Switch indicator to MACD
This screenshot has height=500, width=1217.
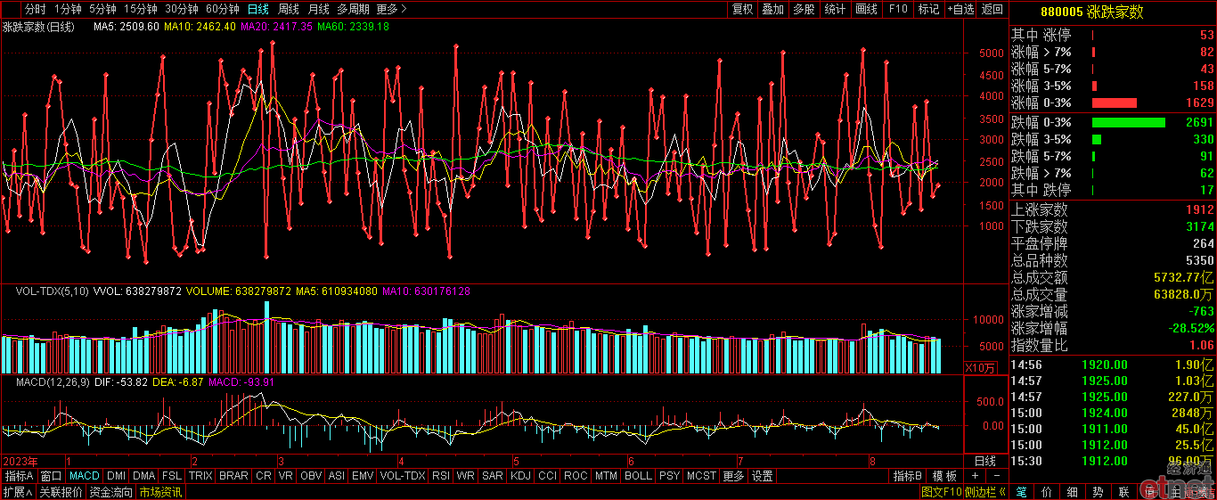(x=85, y=476)
